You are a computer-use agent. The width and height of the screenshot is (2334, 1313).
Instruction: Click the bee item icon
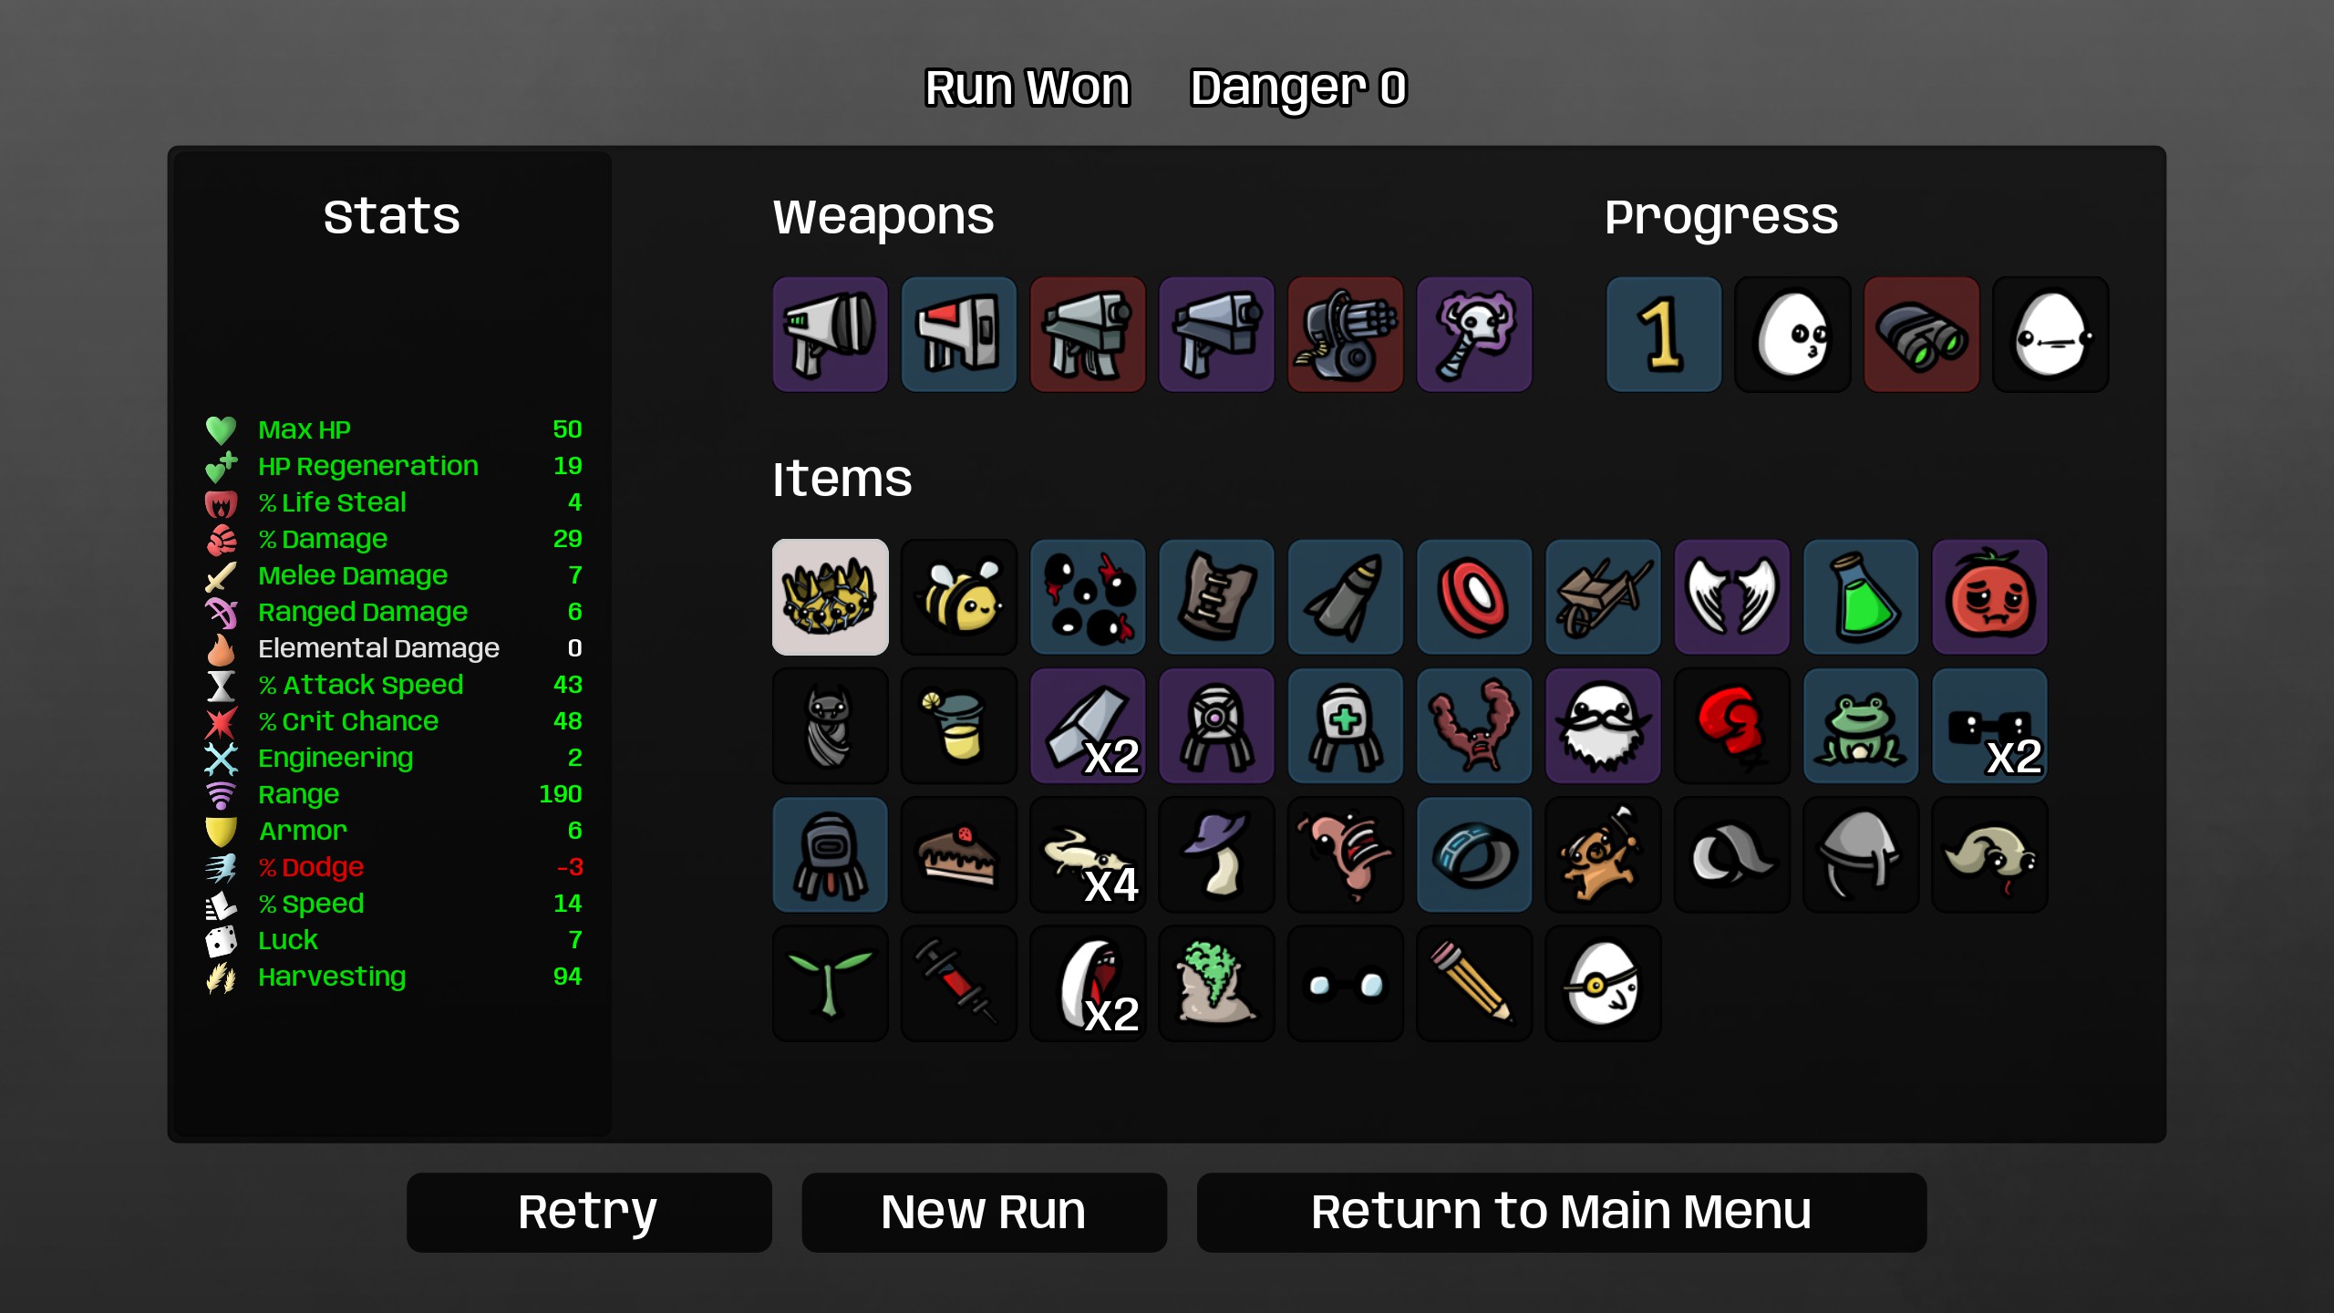(958, 597)
